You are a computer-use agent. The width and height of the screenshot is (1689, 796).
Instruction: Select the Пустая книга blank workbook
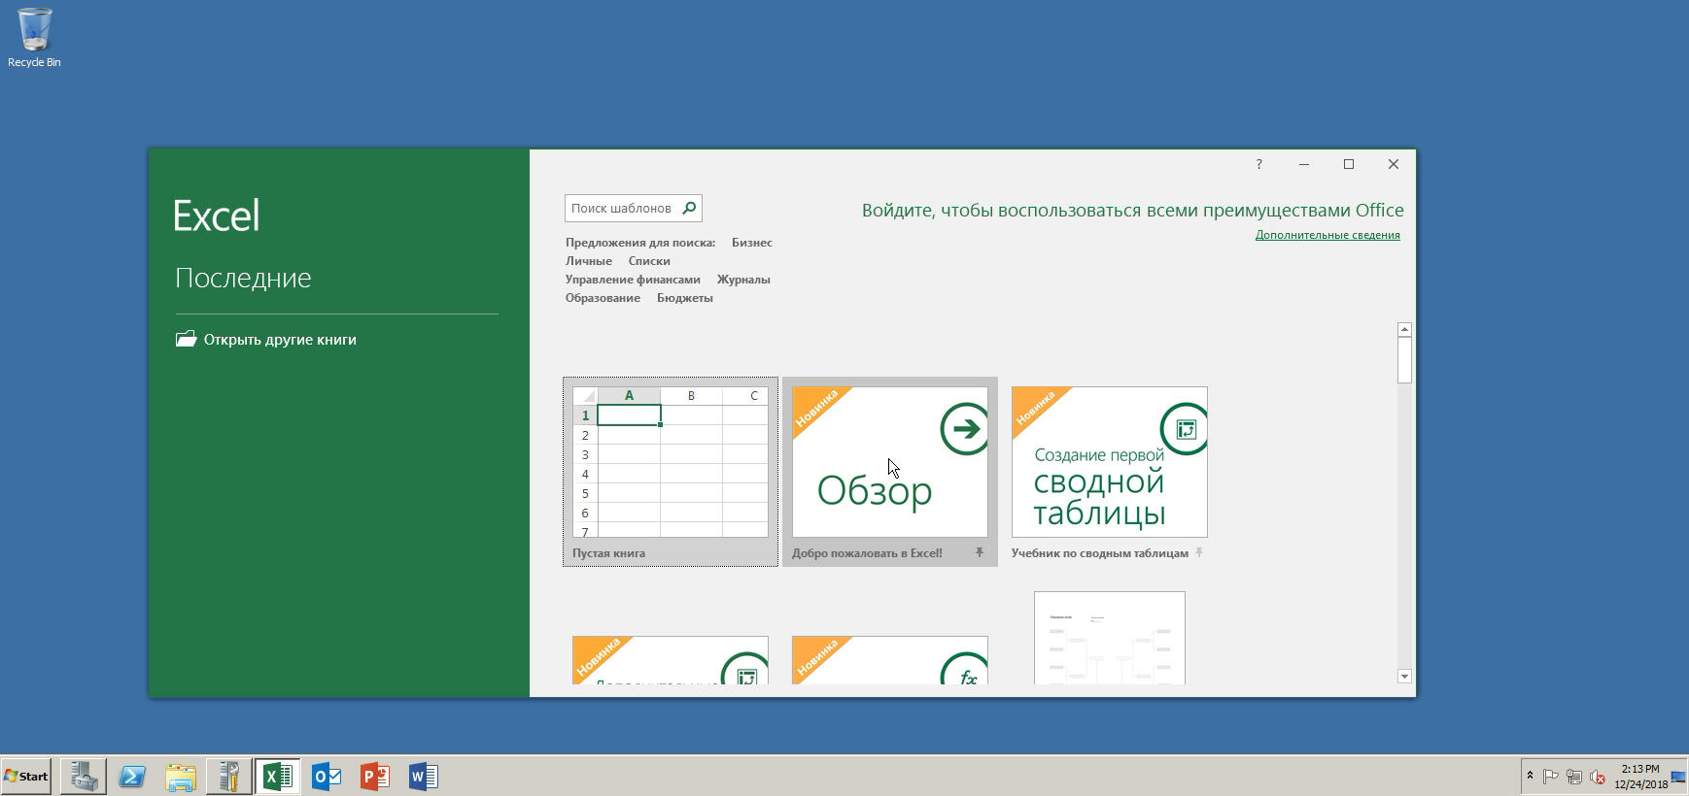[x=670, y=471]
